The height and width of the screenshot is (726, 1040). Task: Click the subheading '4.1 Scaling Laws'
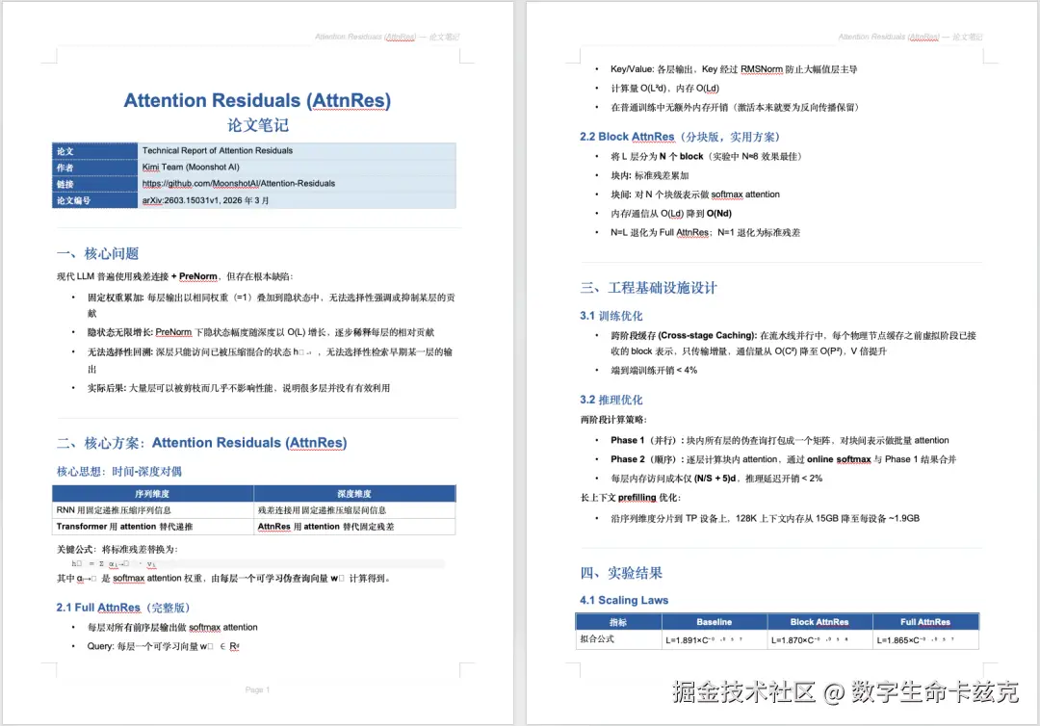(624, 600)
